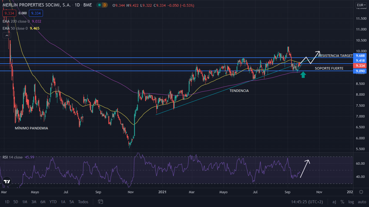
Task: Select the 5A timeframe button
Action: coord(71,202)
